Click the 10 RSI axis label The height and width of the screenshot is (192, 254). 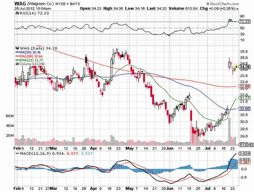[x=242, y=40]
